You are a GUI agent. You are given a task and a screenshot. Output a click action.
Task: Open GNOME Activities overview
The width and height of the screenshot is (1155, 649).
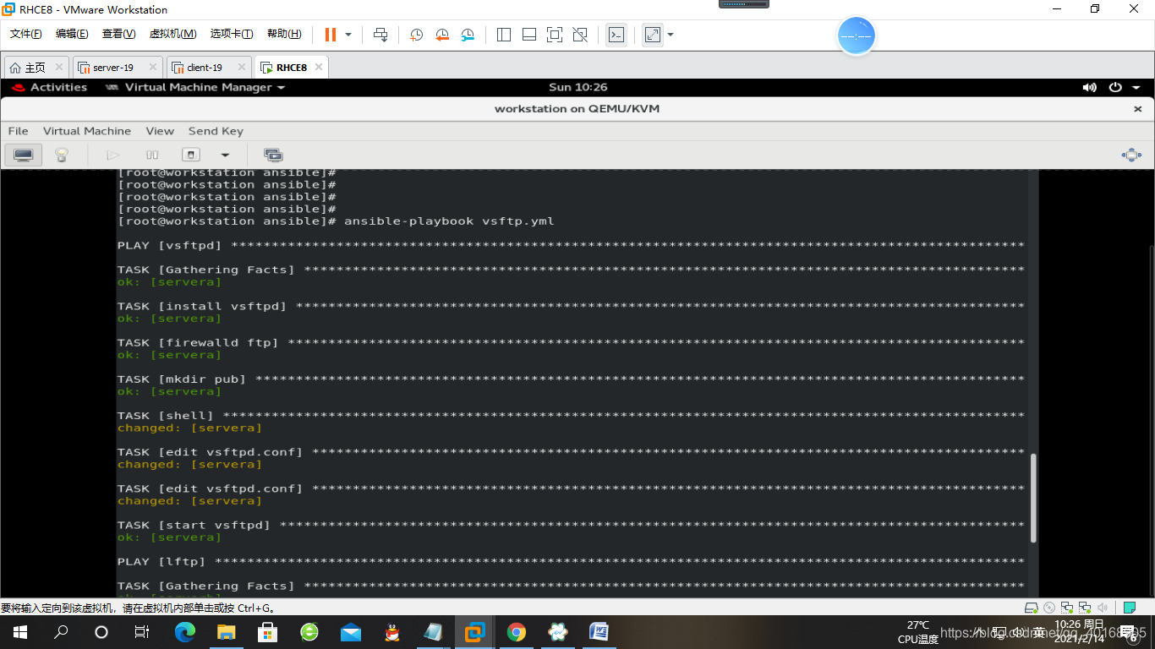(x=50, y=87)
